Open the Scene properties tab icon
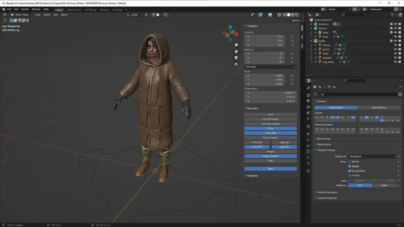The height and width of the screenshot is (227, 404). coord(308,113)
